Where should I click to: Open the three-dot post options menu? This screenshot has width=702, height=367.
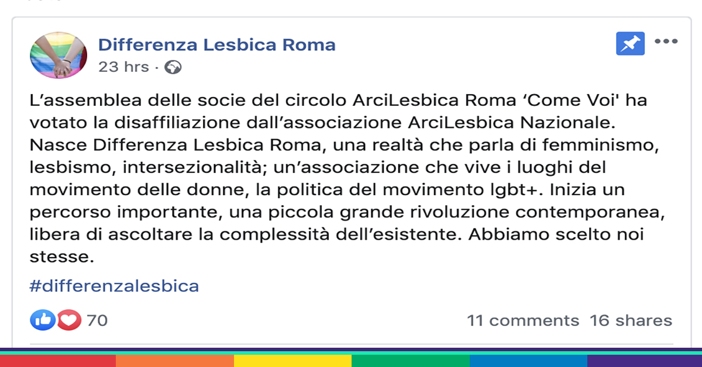coord(666,41)
